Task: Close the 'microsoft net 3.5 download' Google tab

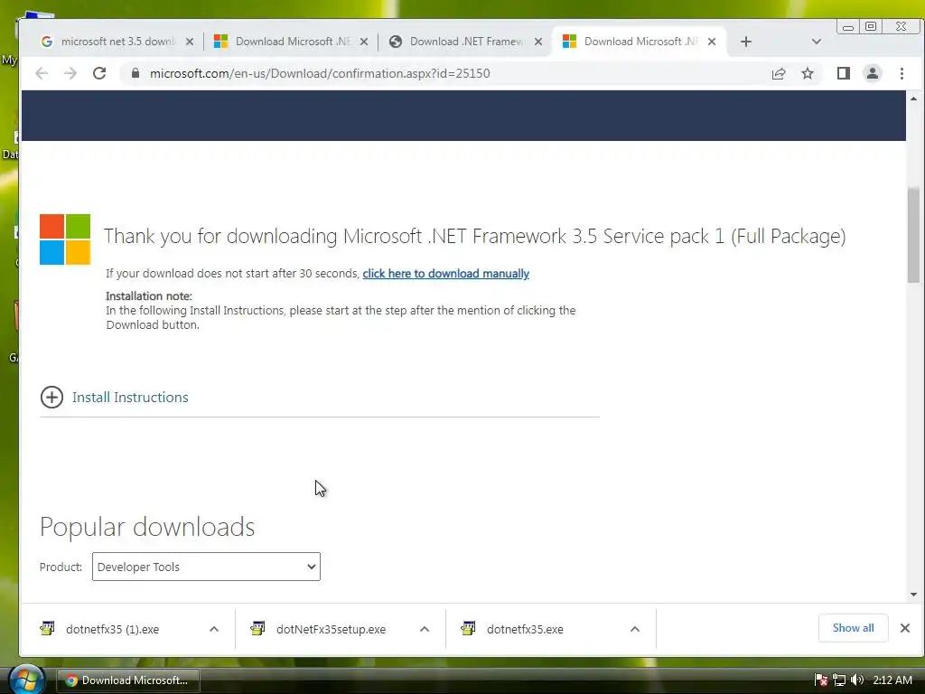Action: click(x=190, y=42)
